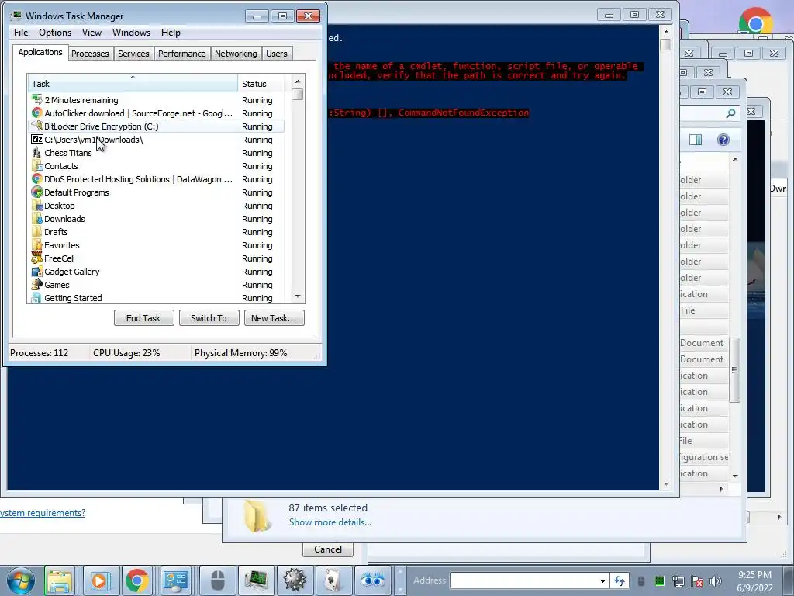Open the playing cards game taskbar icon
The image size is (794, 596).
point(333,580)
